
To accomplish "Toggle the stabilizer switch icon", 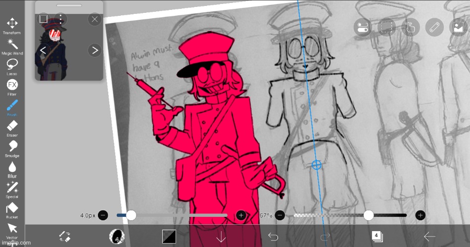I will (x=363, y=28).
